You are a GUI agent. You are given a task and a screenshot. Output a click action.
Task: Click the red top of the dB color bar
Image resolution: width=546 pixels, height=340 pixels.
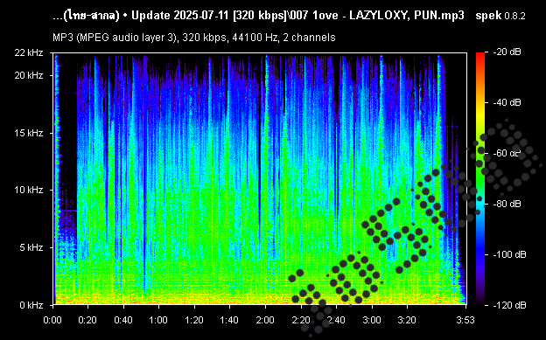pyautogui.click(x=480, y=55)
